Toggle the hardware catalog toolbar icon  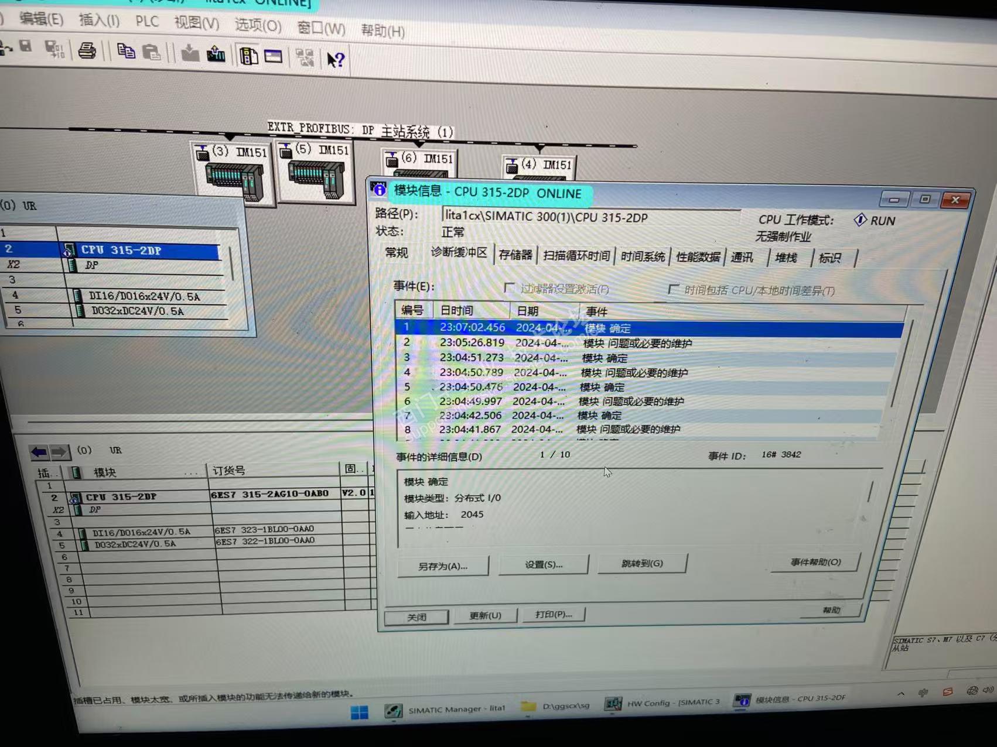[249, 56]
